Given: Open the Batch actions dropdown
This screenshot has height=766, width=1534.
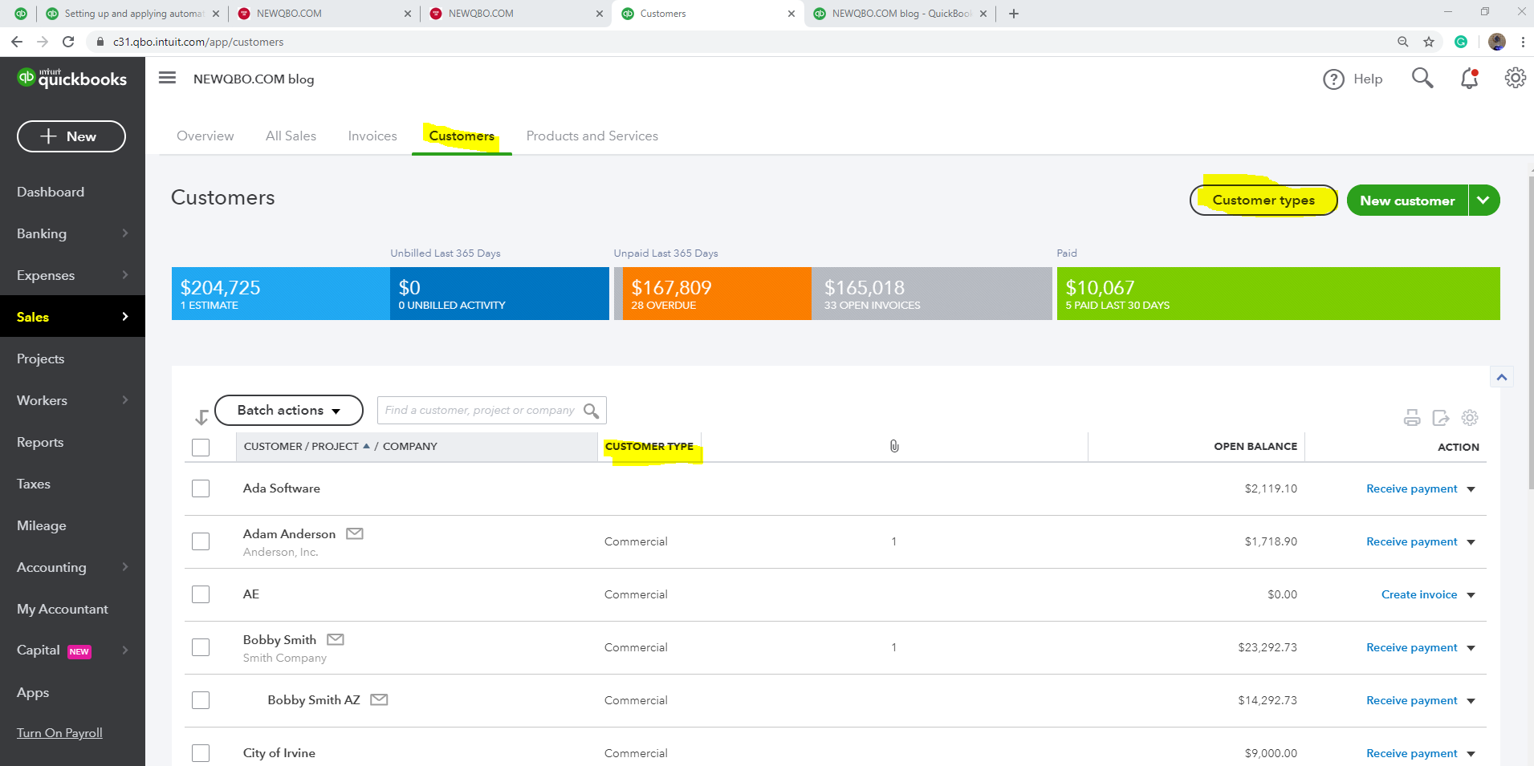Looking at the screenshot, I should point(288,410).
